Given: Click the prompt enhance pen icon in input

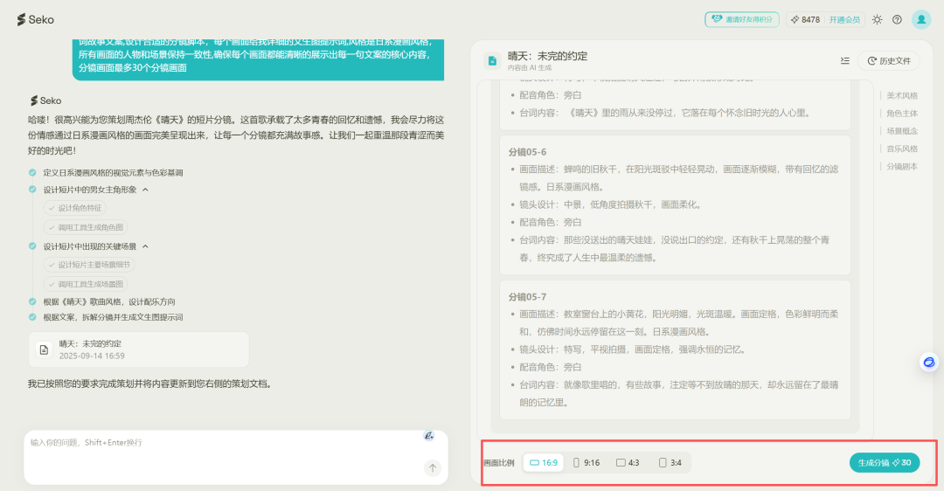Looking at the screenshot, I should pos(428,436).
